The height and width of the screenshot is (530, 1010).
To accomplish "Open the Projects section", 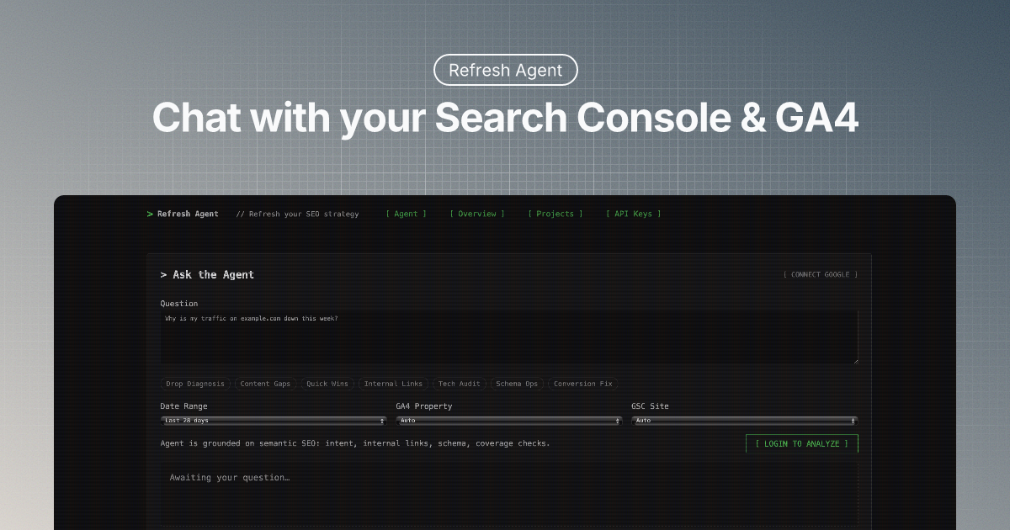I will 555,214.
